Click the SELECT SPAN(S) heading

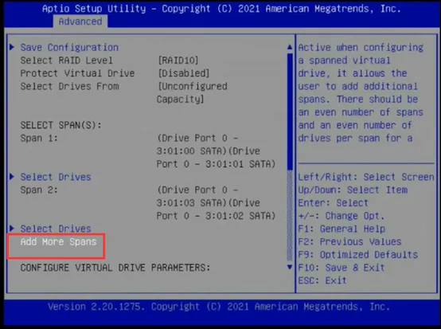click(60, 125)
